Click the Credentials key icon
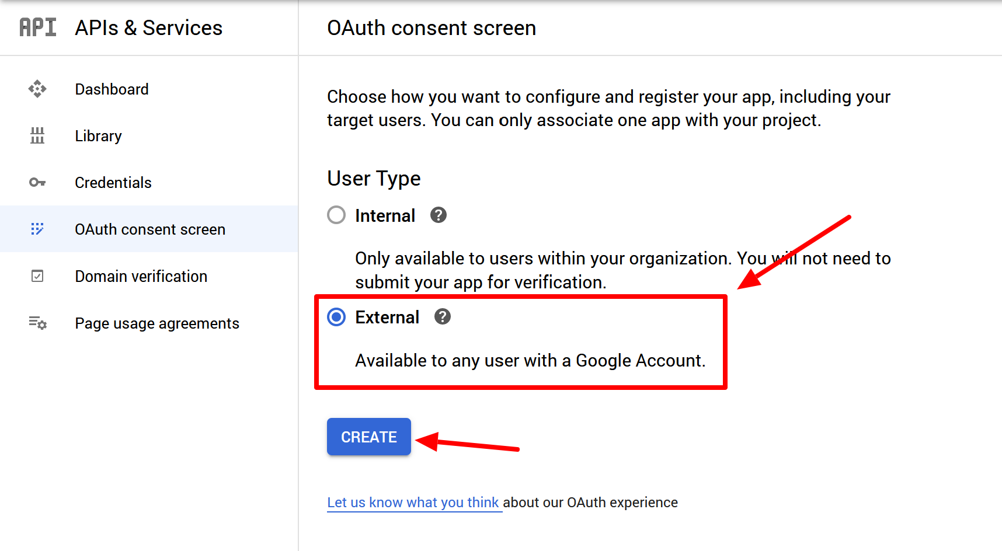 click(37, 183)
